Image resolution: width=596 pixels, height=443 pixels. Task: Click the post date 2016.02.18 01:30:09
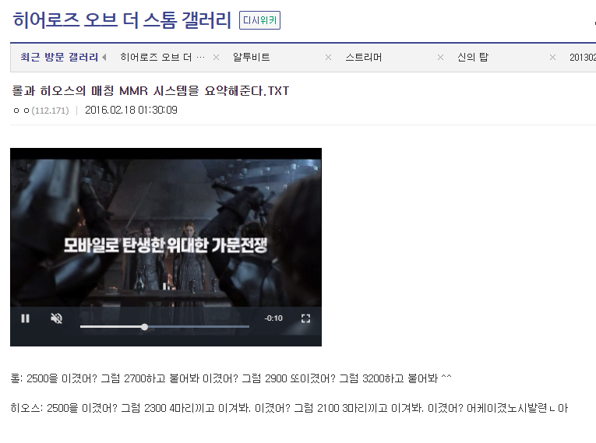tap(131, 111)
